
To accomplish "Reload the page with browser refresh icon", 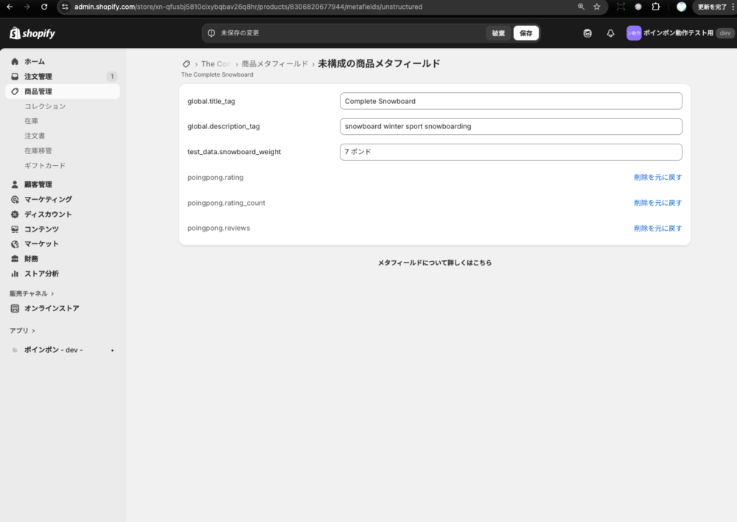I will [x=44, y=7].
